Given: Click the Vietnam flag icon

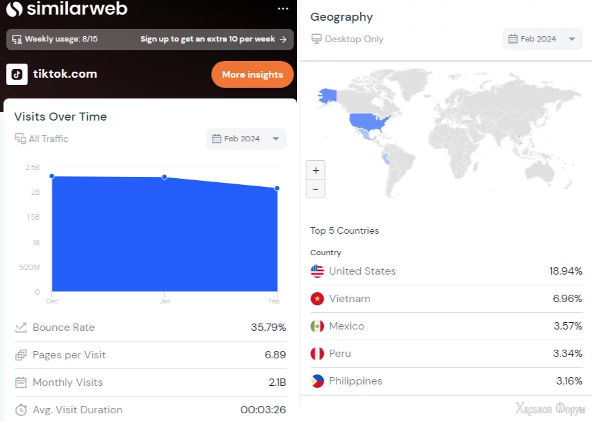Looking at the screenshot, I should pos(316,299).
